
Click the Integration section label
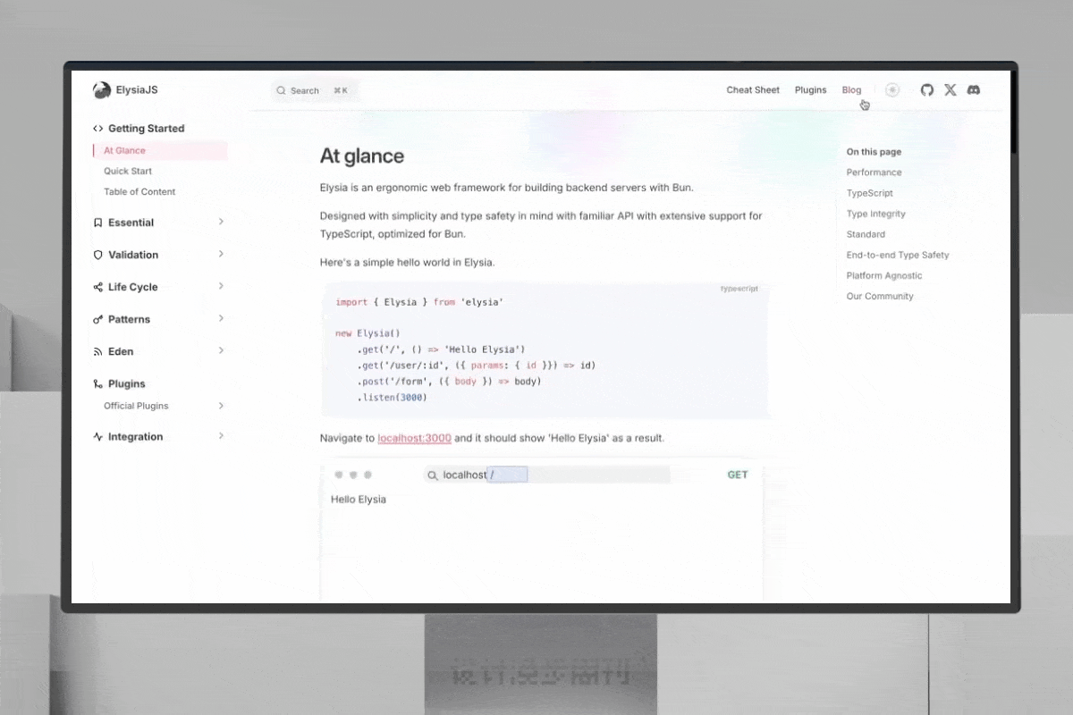tap(136, 437)
